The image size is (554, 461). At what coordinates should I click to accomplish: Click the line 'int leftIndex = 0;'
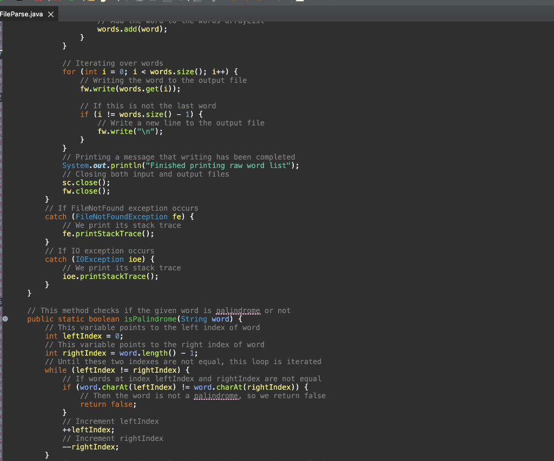pos(84,336)
